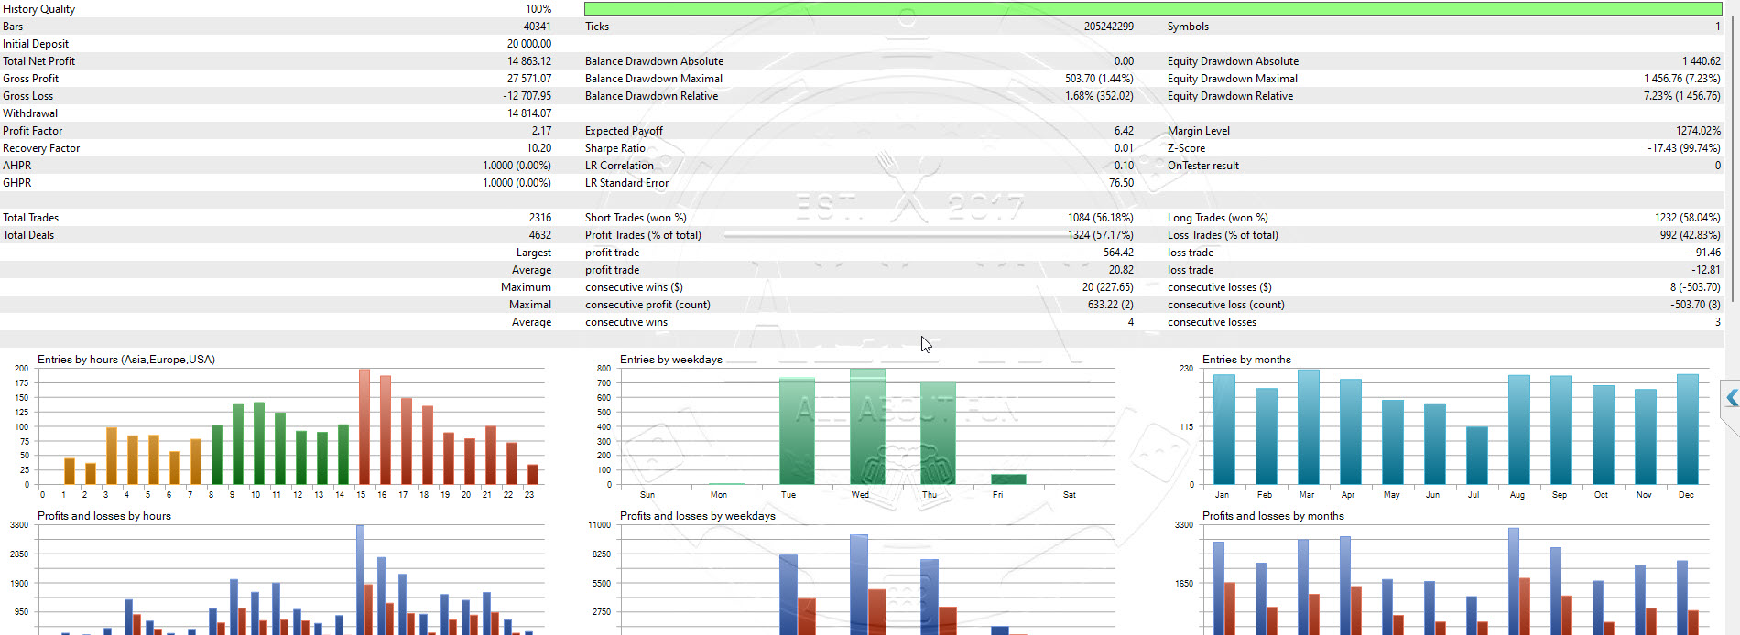Select the value '-12 707.95'
Image resolution: width=1740 pixels, height=635 pixels.
pos(527,96)
